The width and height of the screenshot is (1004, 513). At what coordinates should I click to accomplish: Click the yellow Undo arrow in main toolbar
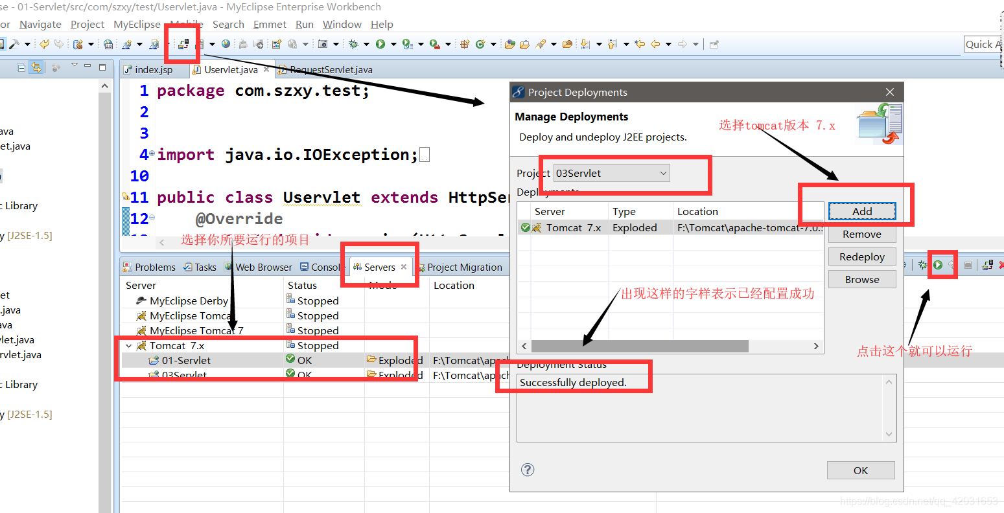[44, 44]
